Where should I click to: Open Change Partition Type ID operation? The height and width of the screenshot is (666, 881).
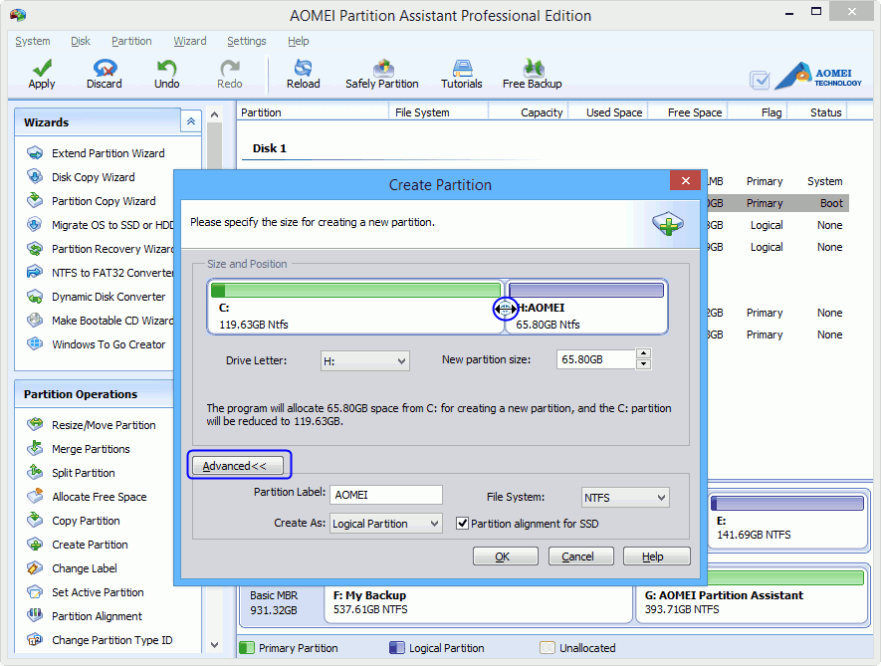pyautogui.click(x=100, y=640)
